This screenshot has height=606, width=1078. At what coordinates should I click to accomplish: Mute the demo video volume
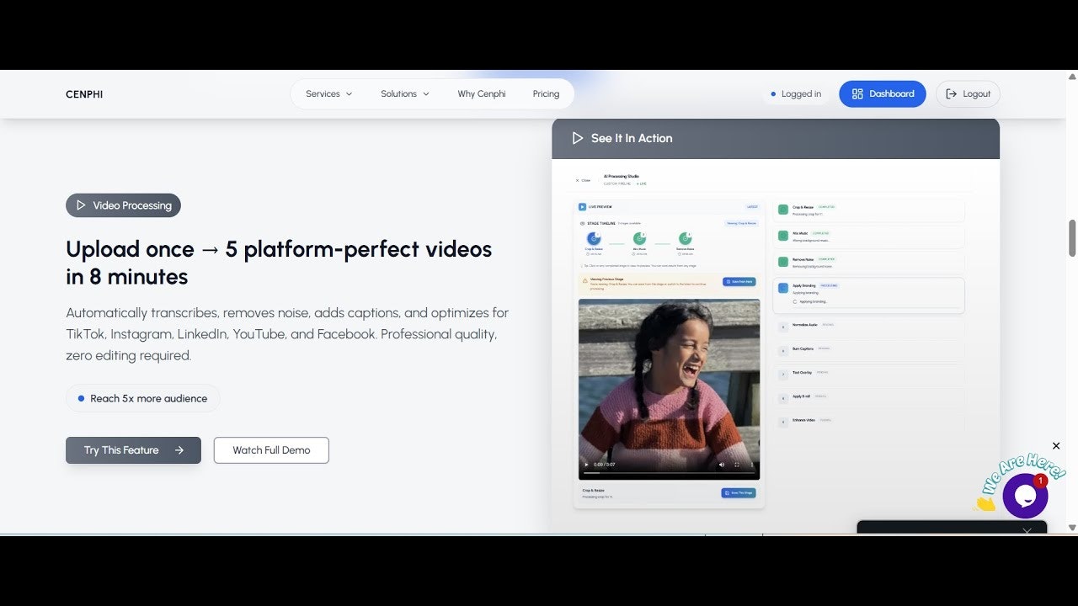tap(722, 465)
